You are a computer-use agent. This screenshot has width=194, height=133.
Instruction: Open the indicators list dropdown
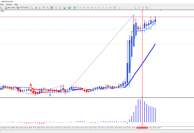[65, 8]
